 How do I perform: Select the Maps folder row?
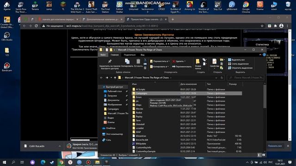[x=187, y=105]
